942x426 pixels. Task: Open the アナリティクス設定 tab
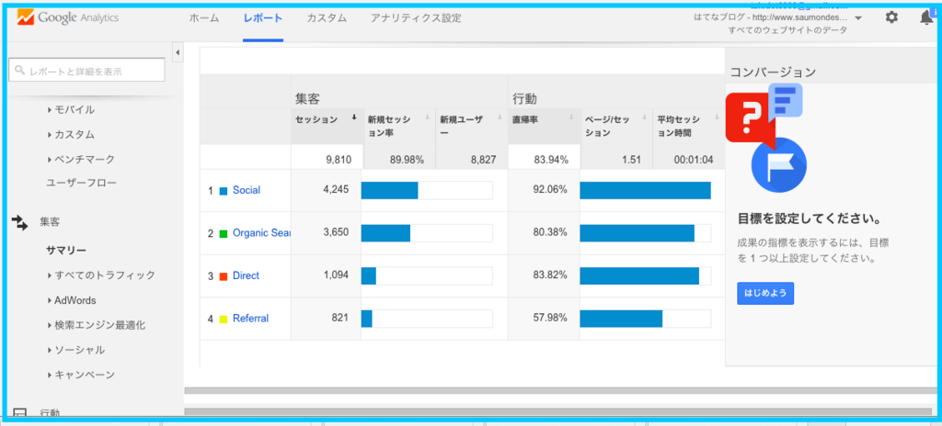[x=417, y=18]
